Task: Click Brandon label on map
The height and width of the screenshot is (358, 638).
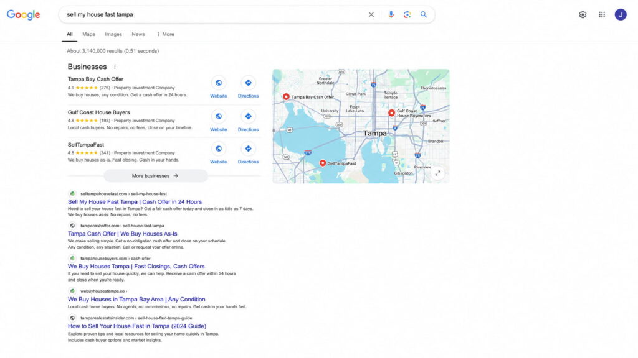Action: pyautogui.click(x=436, y=141)
